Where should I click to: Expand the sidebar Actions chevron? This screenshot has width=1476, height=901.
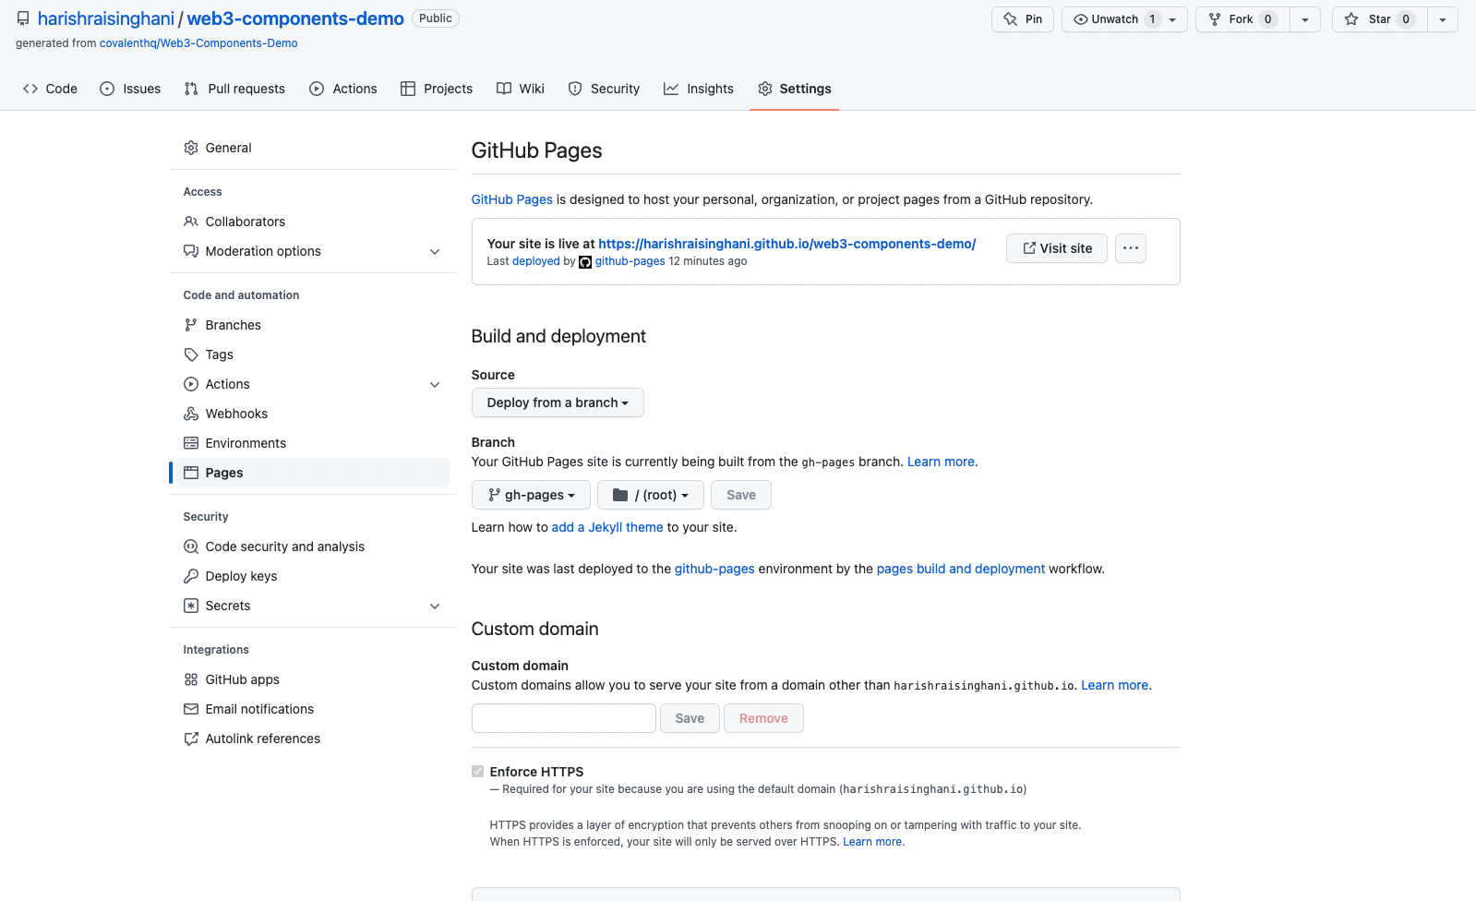point(435,384)
